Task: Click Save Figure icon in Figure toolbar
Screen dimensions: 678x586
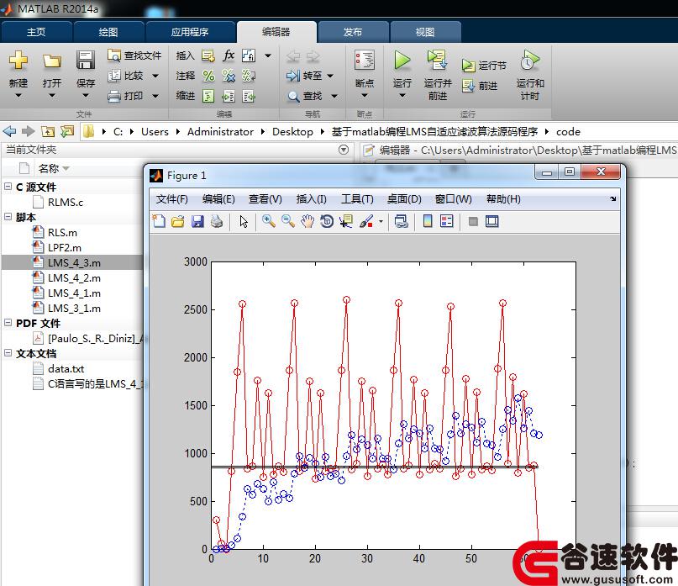Action: click(197, 222)
